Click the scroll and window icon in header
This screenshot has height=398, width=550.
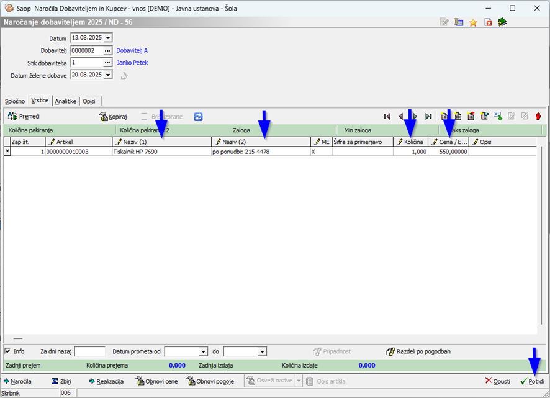[459, 22]
